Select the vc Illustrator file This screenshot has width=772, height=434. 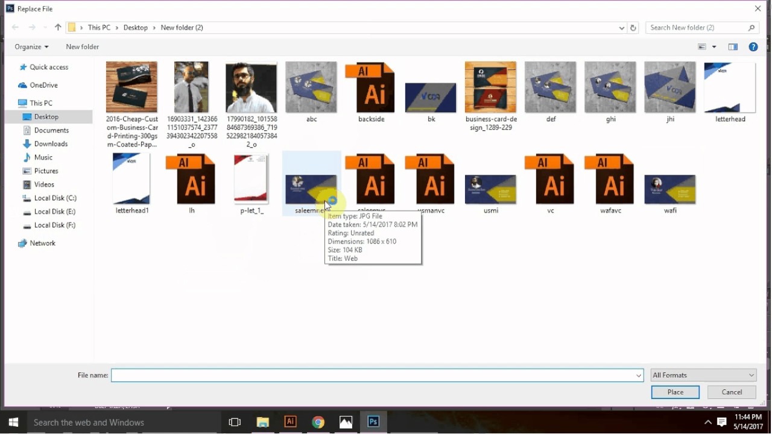(550, 184)
